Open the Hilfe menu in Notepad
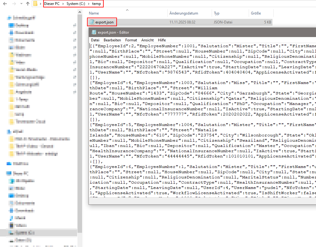Screen dimensions: 316x247 tap(162, 40)
